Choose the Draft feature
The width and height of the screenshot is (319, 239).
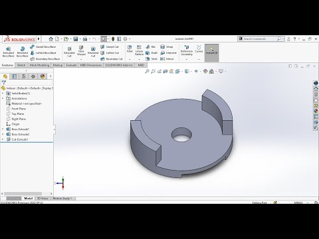point(152,53)
